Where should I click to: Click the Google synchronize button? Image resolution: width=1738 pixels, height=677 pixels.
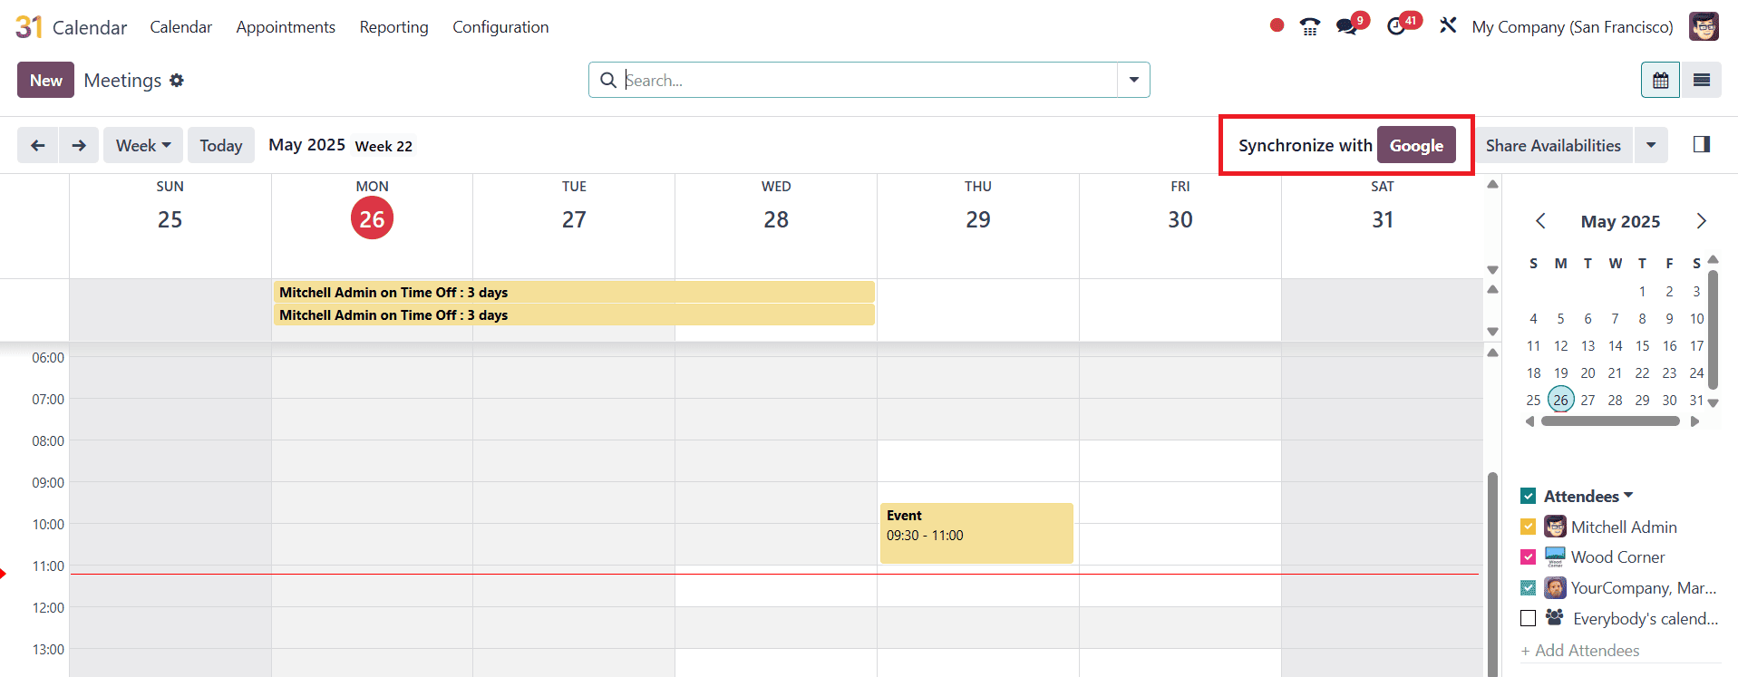(x=1416, y=145)
